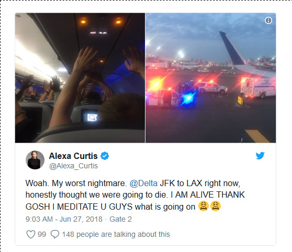This screenshot has height=252, width=292.
Task: Click the image info icon
Action: pyautogui.click(x=268, y=20)
